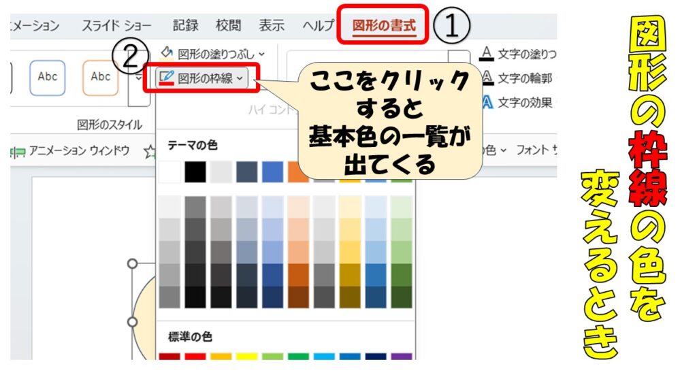697x392 pixels.
Task: Click the star icon beside アニメーション ウィンドウ
Action: tap(149, 152)
